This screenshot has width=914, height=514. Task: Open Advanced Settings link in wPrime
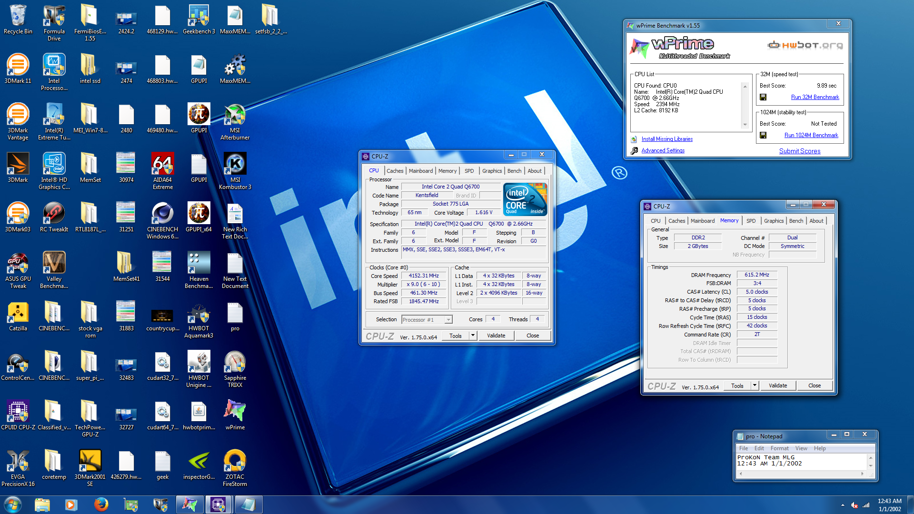pos(663,150)
